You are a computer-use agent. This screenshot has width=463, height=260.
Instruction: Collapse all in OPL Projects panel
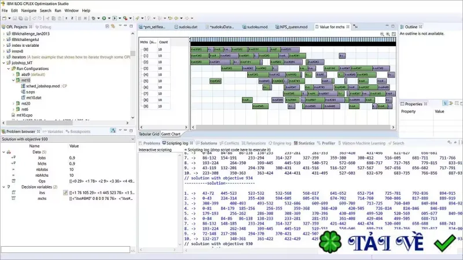(x=107, y=27)
